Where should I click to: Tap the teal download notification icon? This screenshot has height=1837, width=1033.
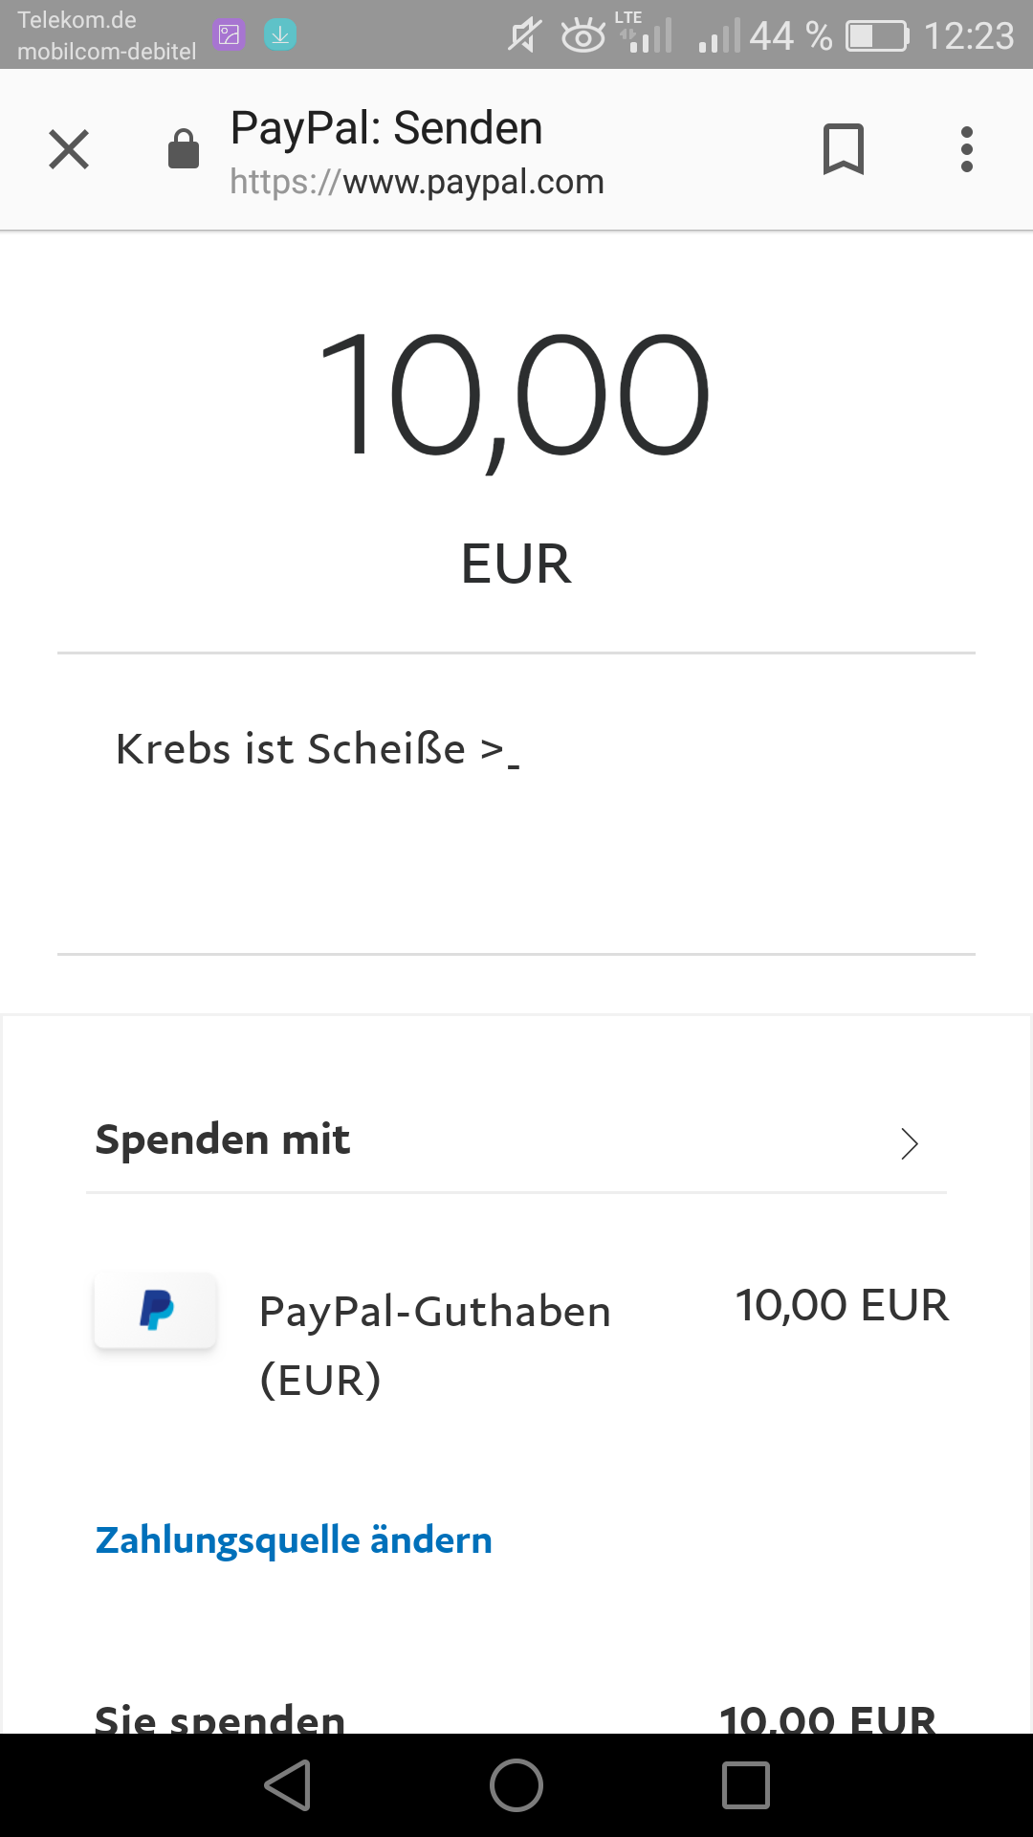(280, 35)
